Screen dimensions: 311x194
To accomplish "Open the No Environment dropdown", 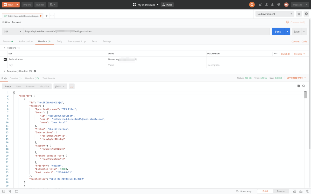I will (274, 14).
